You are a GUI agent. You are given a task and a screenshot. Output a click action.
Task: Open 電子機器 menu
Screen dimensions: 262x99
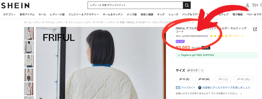(237, 15)
